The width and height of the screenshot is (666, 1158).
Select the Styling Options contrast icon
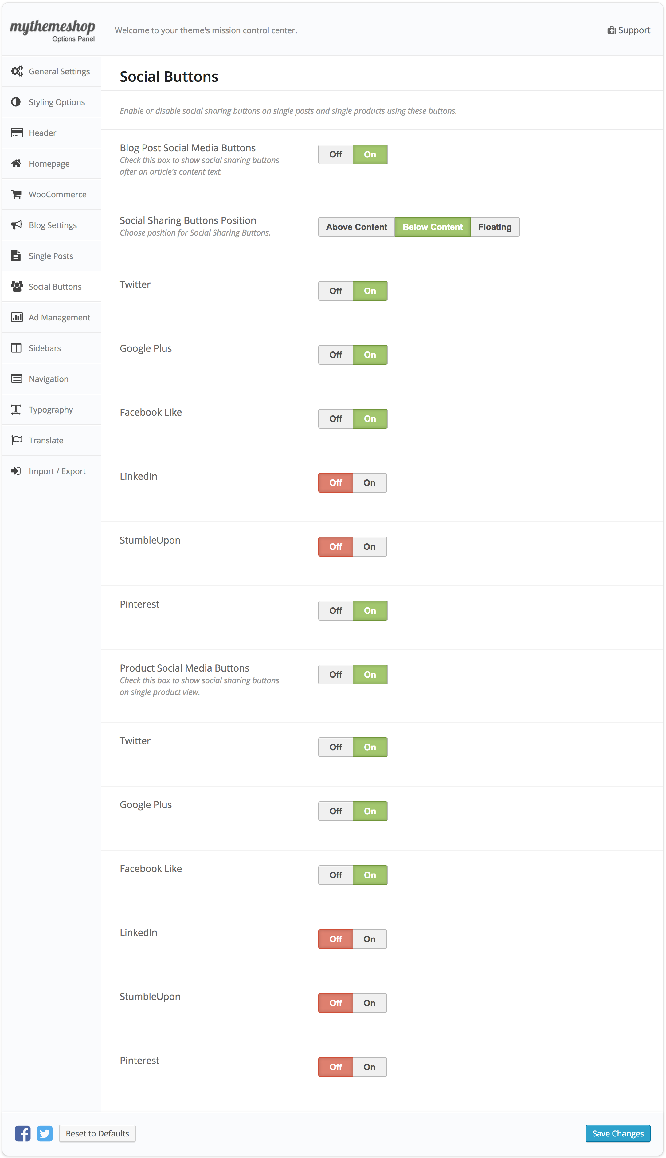pos(16,102)
